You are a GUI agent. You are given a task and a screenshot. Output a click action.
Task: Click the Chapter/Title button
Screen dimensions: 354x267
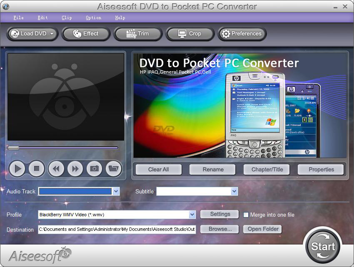[x=267, y=169]
